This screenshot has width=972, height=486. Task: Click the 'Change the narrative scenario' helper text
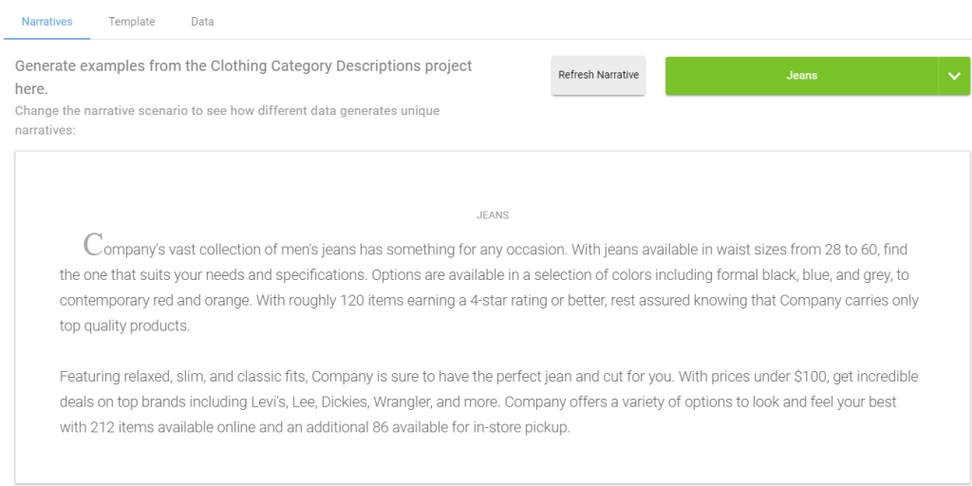(x=227, y=121)
